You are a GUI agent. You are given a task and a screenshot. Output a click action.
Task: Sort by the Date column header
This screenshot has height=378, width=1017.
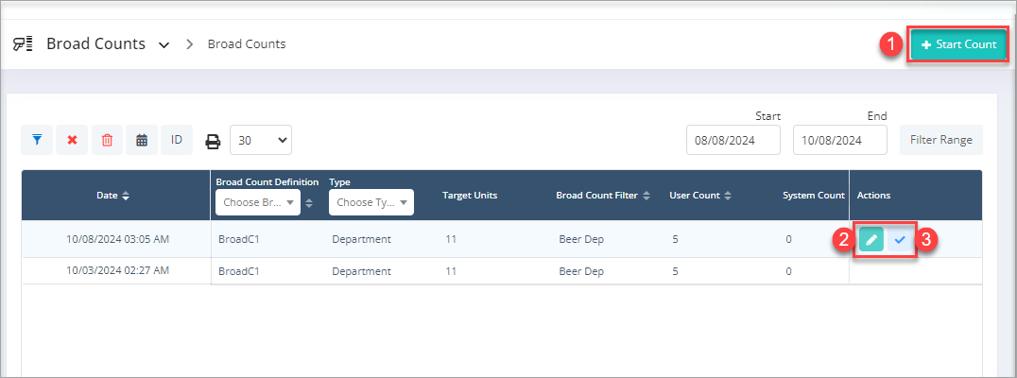(113, 196)
